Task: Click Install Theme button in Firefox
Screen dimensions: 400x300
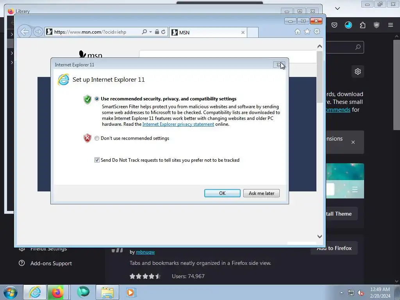Action: click(x=341, y=214)
